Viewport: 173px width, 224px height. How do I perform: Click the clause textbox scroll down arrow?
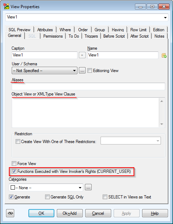click(x=162, y=124)
